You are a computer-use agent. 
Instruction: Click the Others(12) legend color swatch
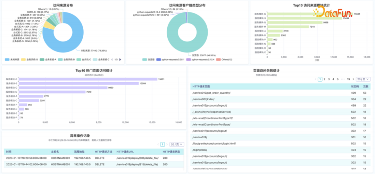pyautogui.click(x=219, y=59)
